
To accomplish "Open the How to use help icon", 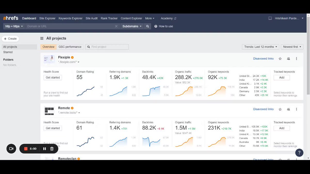I will (x=156, y=26).
